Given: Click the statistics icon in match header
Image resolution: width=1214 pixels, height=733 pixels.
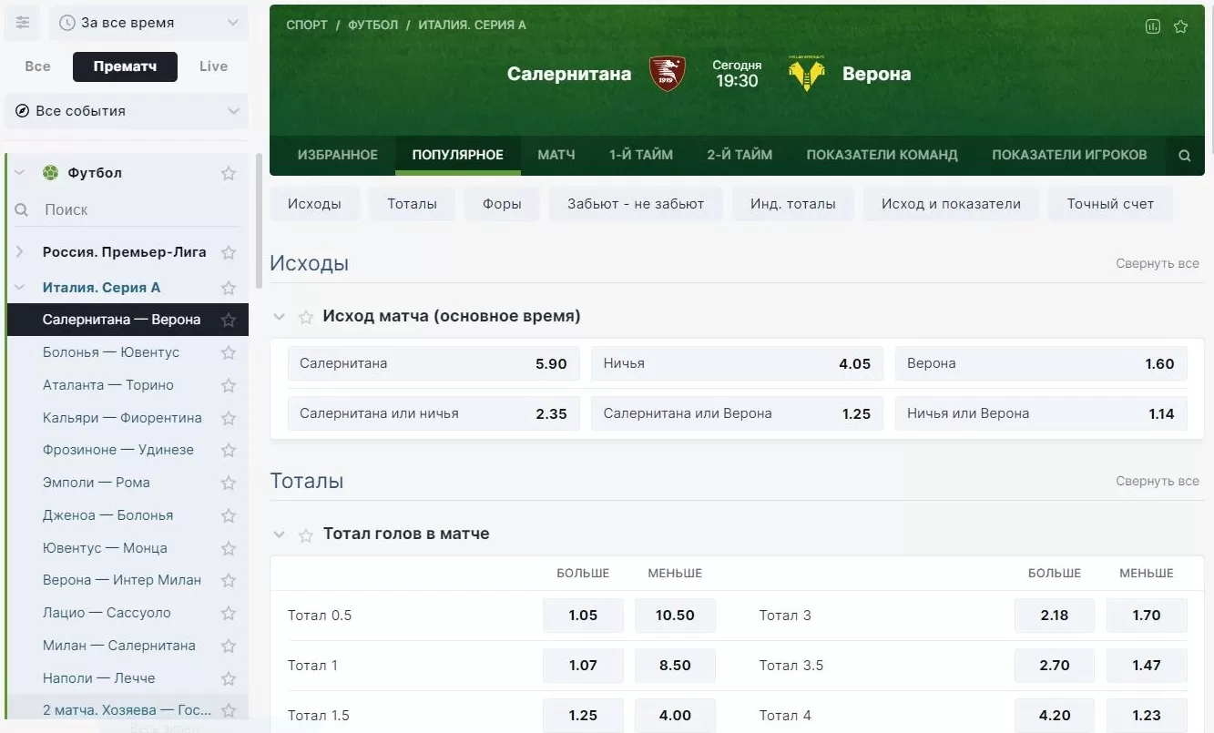Looking at the screenshot, I should point(1153,26).
